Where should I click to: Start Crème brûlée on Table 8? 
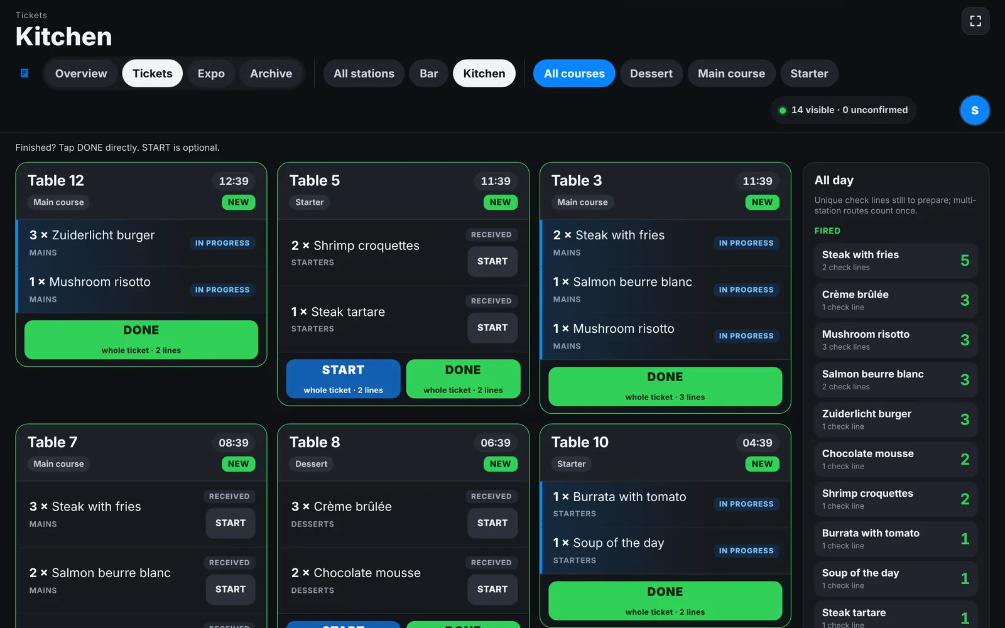pos(492,523)
